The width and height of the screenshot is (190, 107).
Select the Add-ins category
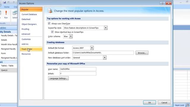coord(31,44)
